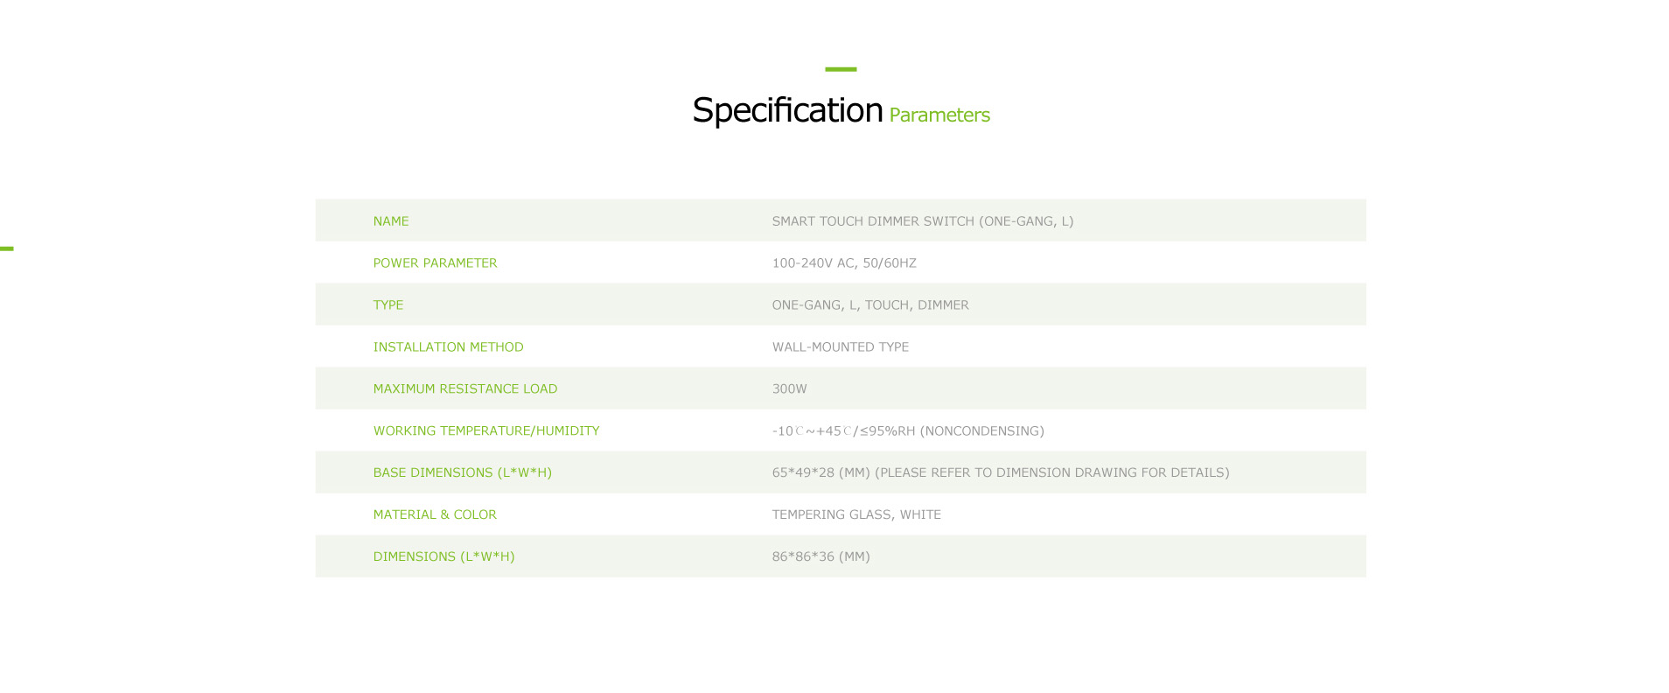Select WALL-MOUNTED TYPE value
The image size is (1669, 693).
[x=841, y=347]
